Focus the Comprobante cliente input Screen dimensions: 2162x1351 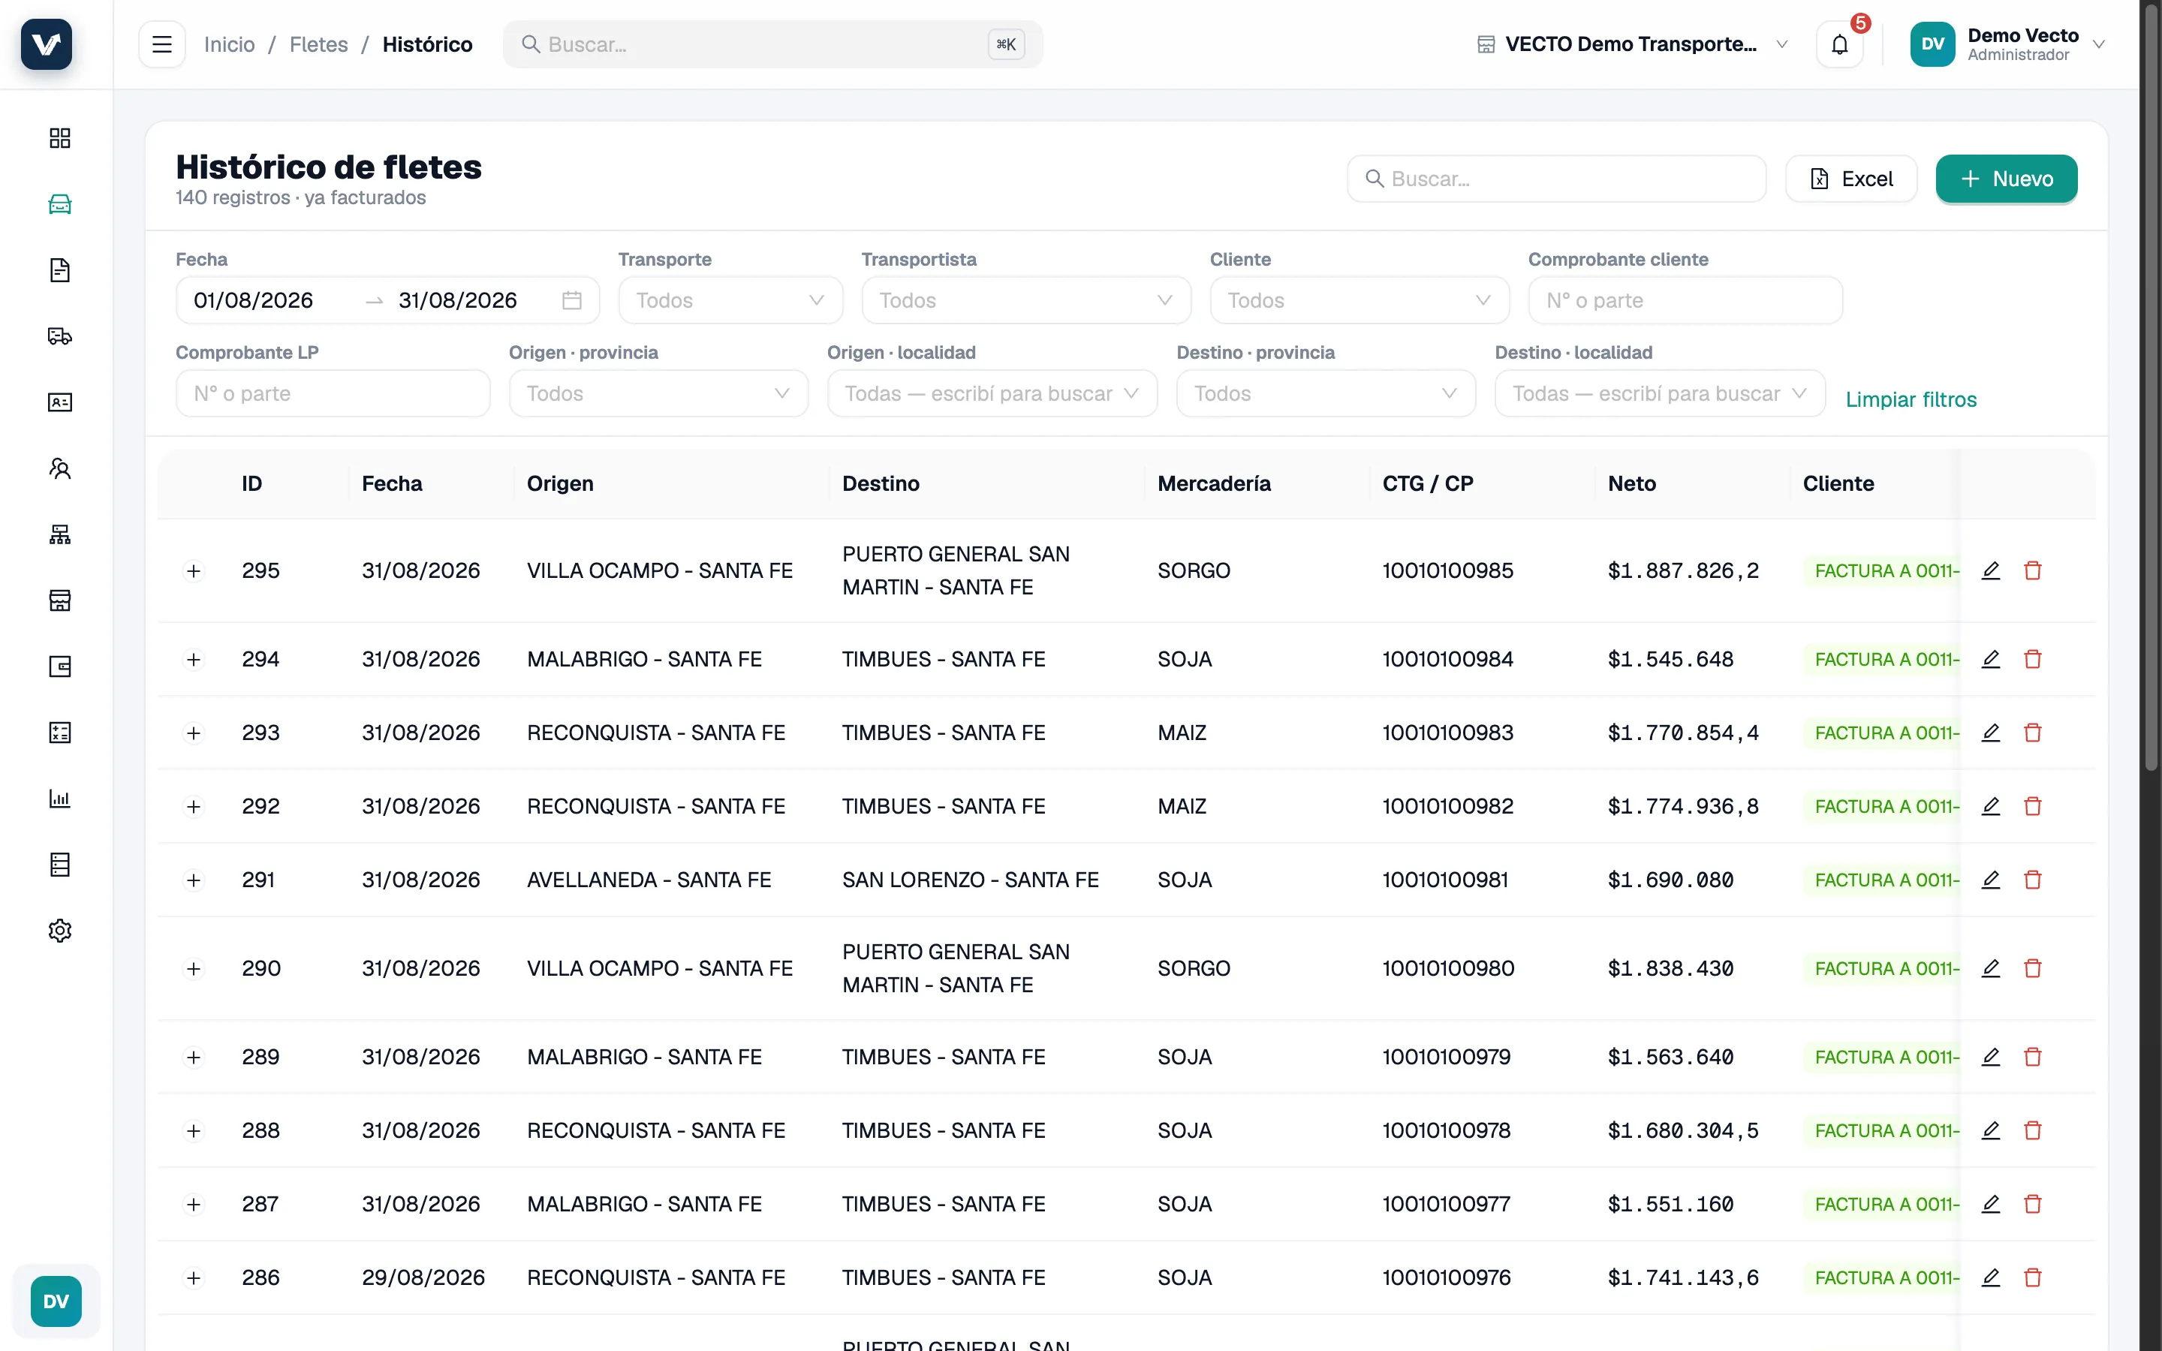coord(1685,300)
